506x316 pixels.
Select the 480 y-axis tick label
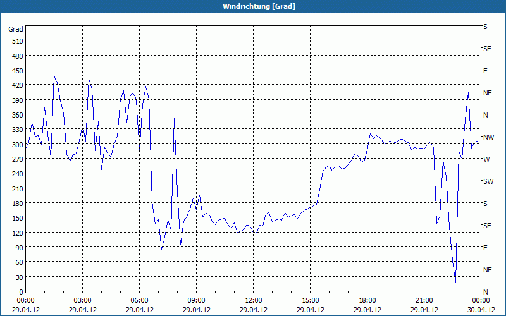click(x=18, y=56)
